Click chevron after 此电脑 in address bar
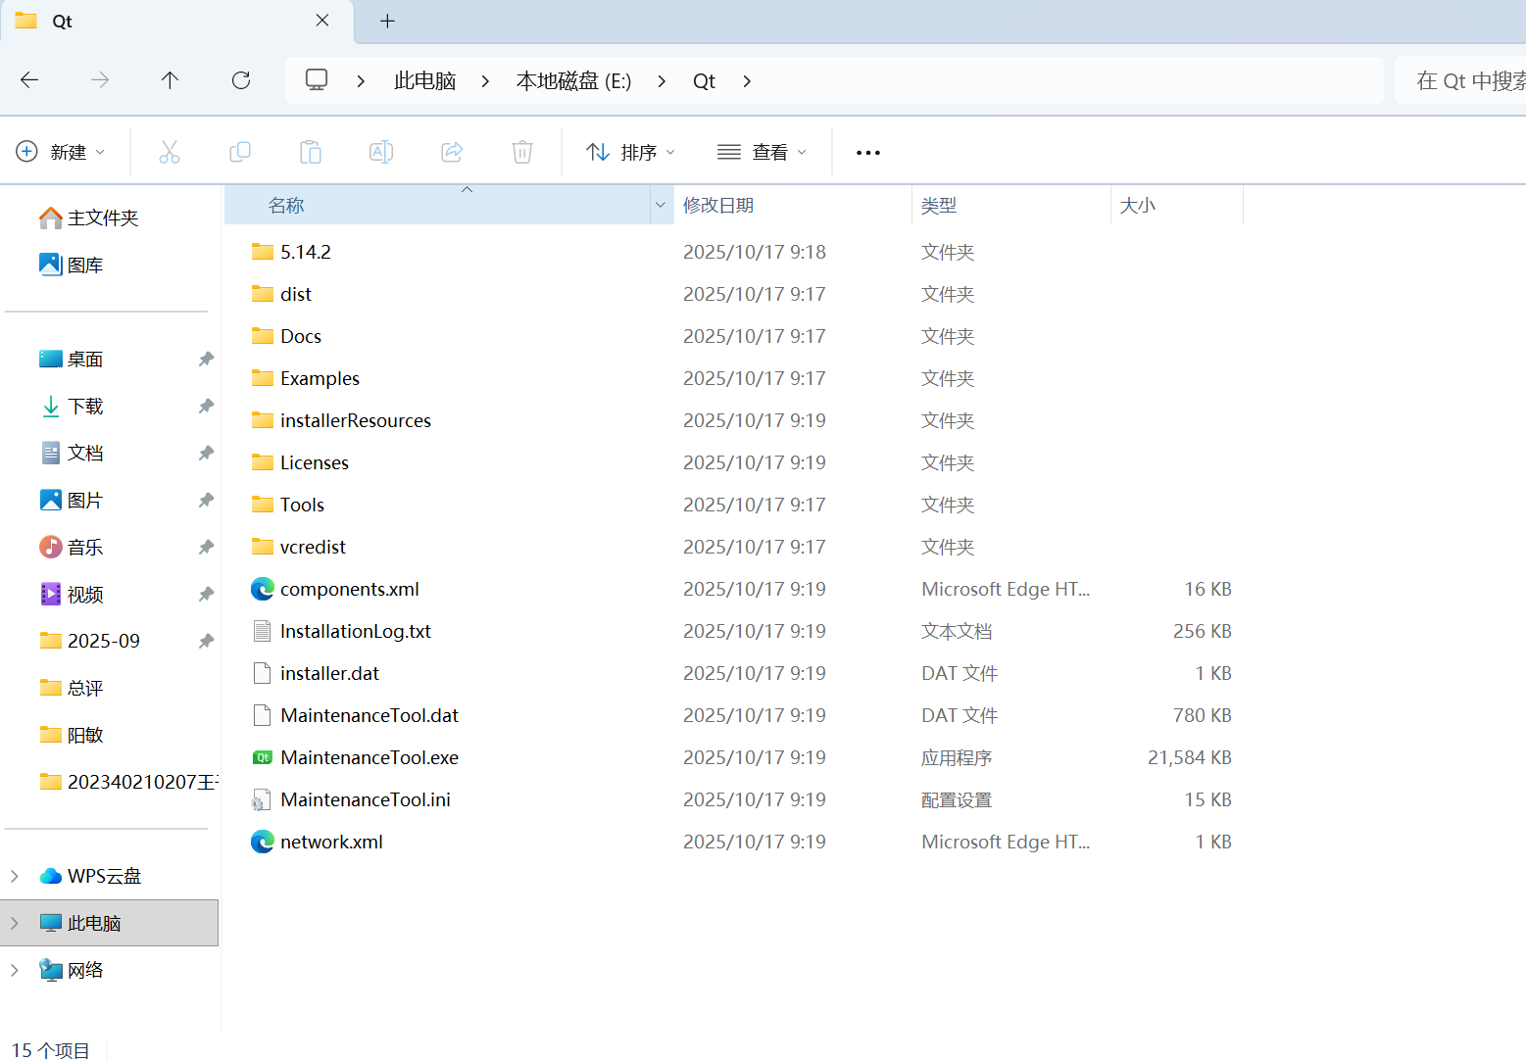The width and height of the screenshot is (1526, 1061). (x=485, y=81)
